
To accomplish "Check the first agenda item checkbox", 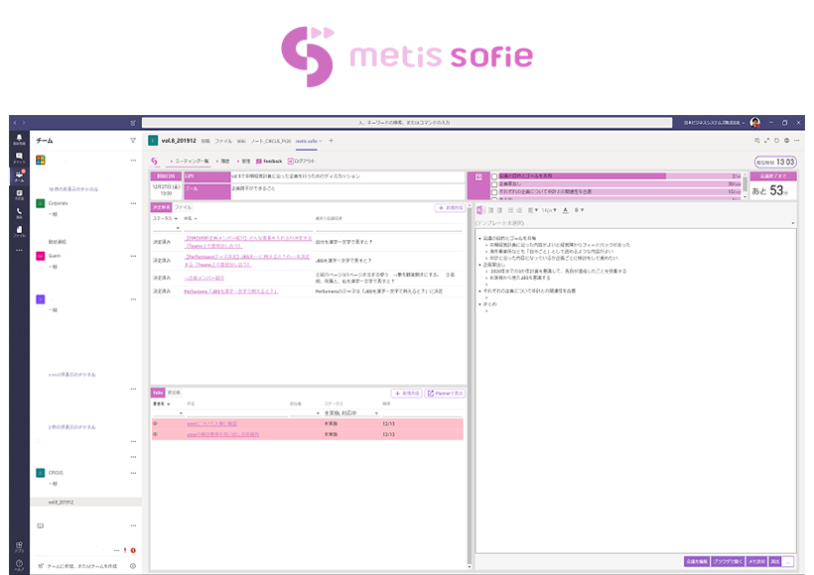I will pos(494,175).
